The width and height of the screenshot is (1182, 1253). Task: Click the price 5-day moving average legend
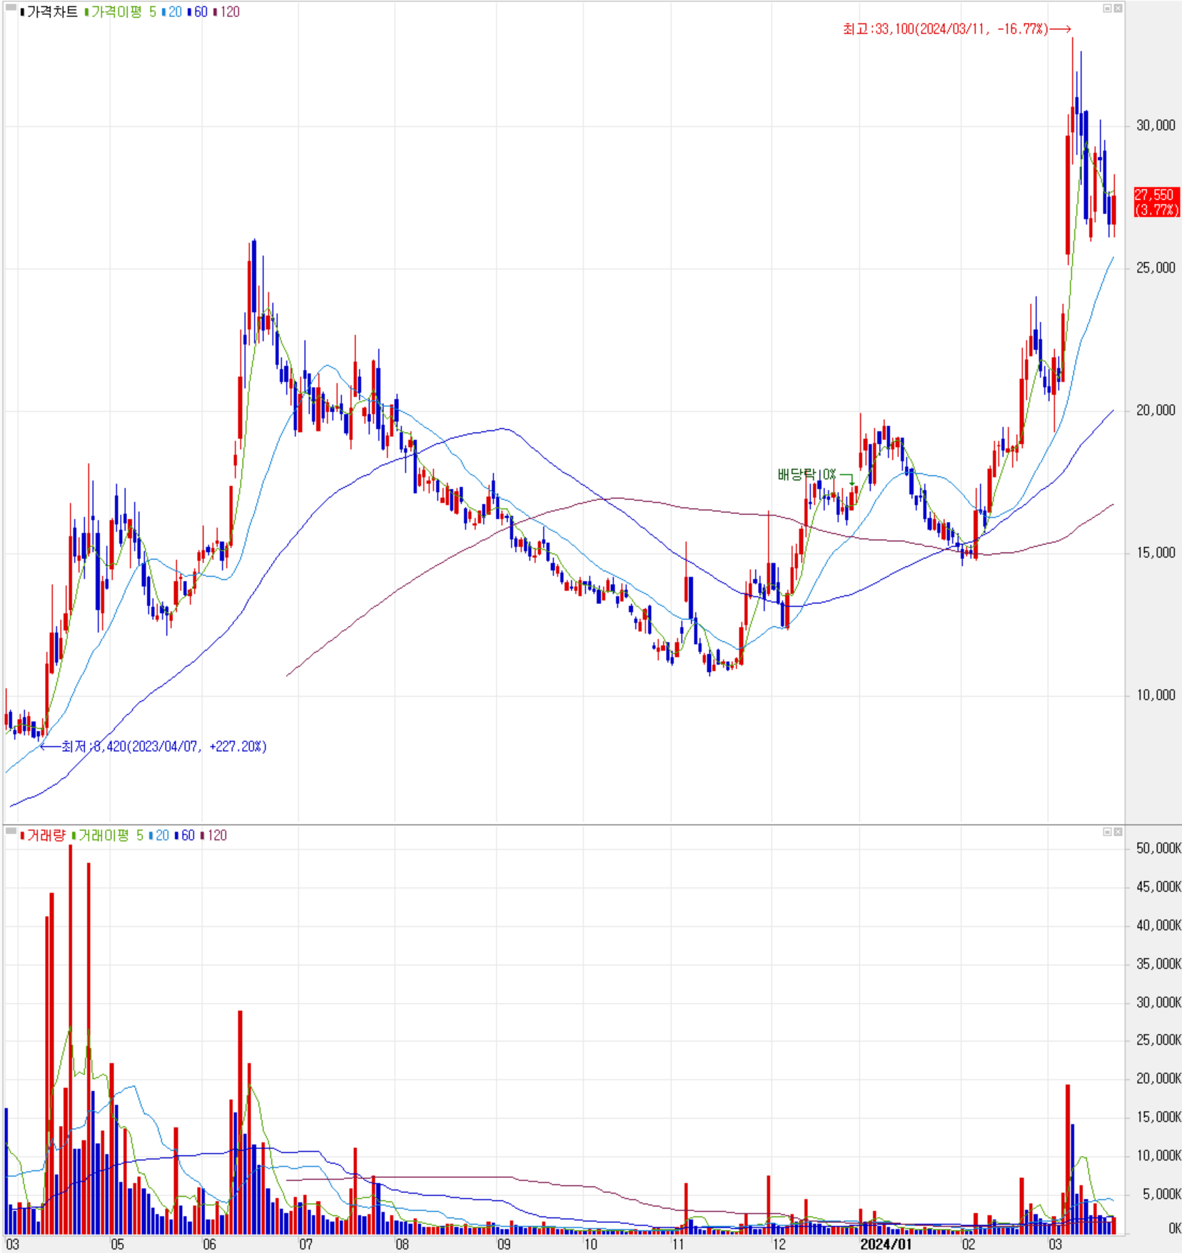click(153, 12)
